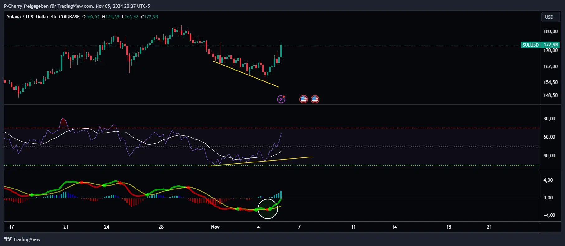The image size is (565, 246).
Task: Click date 24 on the time axis
Action: (x=107, y=227)
